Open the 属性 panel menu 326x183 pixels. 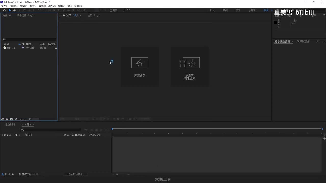292,42
